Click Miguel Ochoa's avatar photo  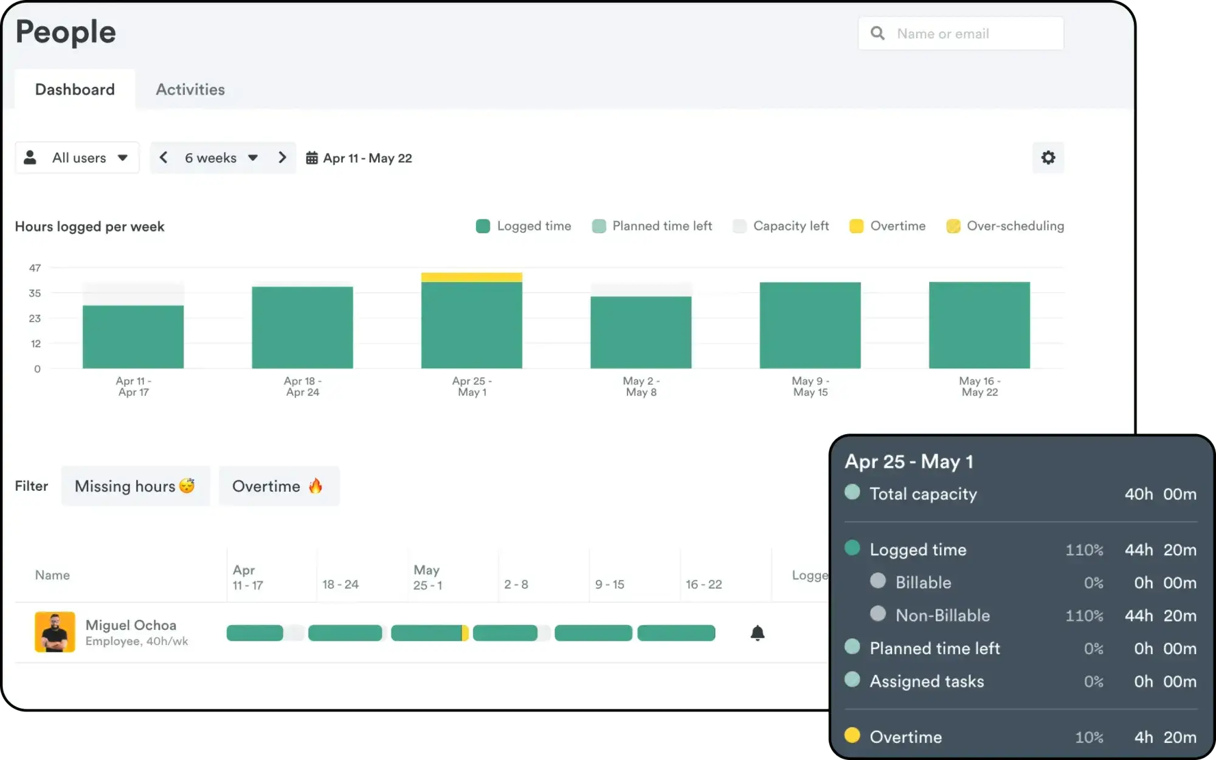[x=55, y=632]
